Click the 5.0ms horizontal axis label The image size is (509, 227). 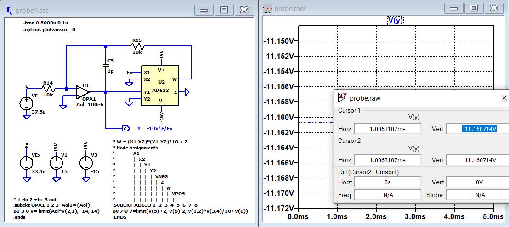coord(493,216)
